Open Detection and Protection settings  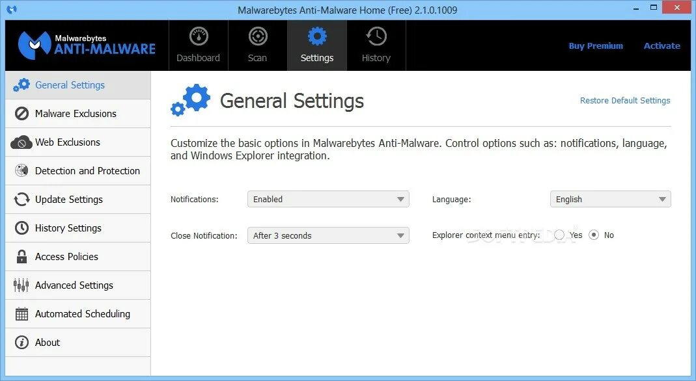tap(78, 170)
